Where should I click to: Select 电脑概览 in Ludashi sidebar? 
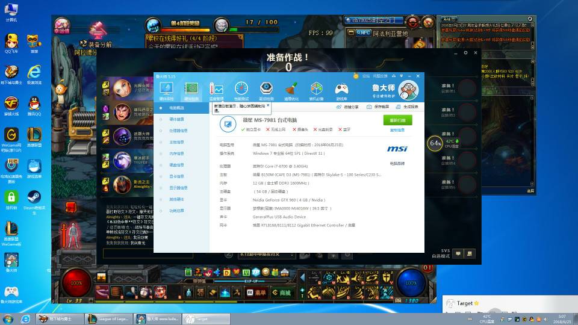(x=181, y=108)
